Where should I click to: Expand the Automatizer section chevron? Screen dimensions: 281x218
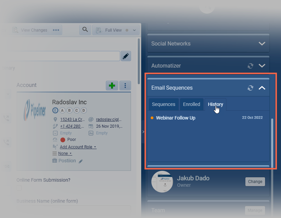click(x=262, y=66)
